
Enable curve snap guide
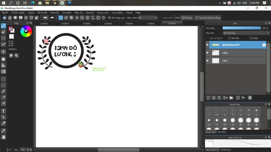pos(93,18)
